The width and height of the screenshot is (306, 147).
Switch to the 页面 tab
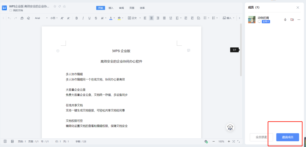pos(132,8)
